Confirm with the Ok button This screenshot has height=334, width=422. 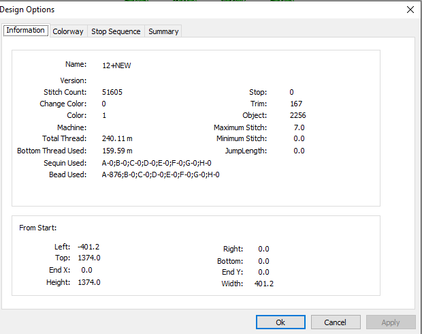click(x=280, y=322)
